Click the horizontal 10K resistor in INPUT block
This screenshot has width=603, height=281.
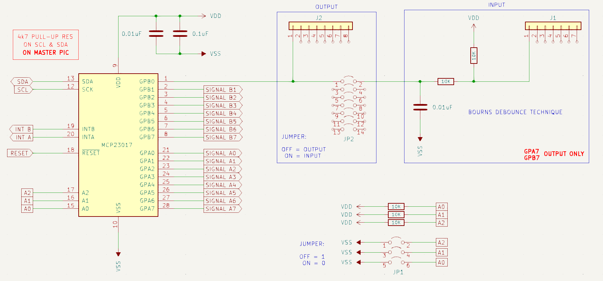(446, 81)
